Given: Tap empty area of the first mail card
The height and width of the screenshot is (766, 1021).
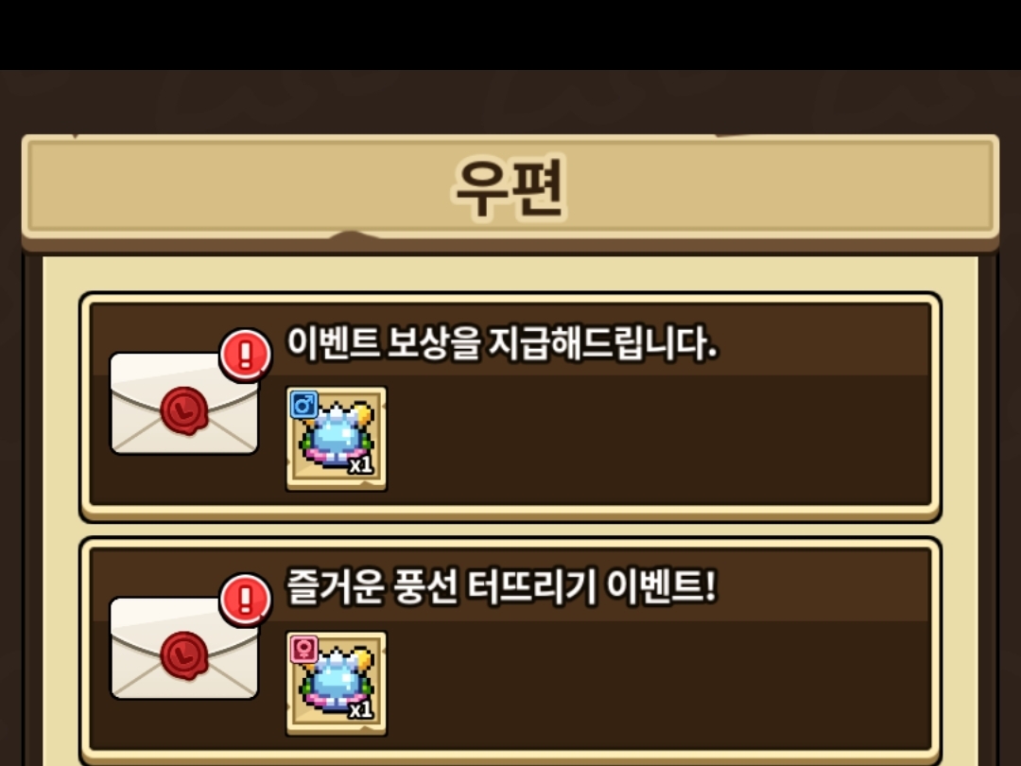Looking at the screenshot, I should (x=658, y=440).
